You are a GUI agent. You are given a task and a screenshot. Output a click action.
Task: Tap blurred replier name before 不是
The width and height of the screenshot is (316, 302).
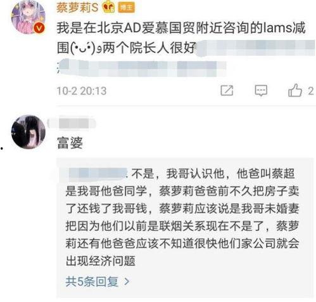[x=98, y=174]
